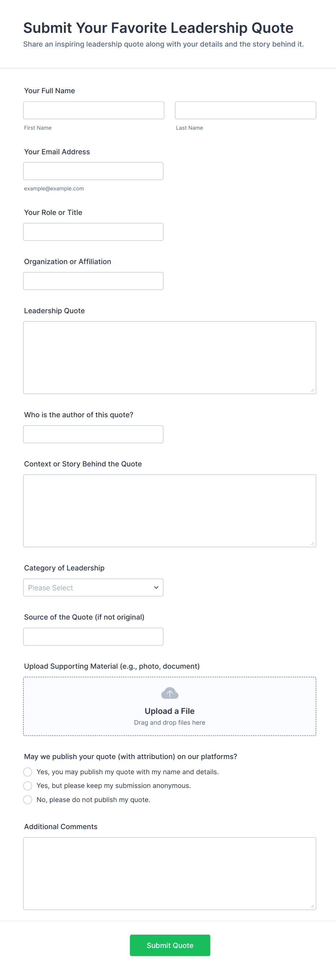Click the Context or Story text area
This screenshot has width=336, height=974.
point(169,510)
